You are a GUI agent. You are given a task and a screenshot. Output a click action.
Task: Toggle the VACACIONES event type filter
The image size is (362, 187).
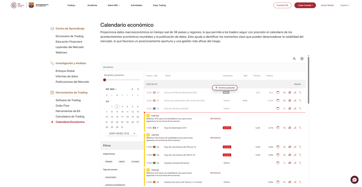tap(111, 177)
